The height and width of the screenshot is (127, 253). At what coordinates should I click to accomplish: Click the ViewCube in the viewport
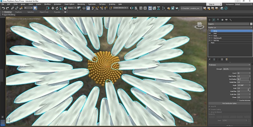click(199, 25)
